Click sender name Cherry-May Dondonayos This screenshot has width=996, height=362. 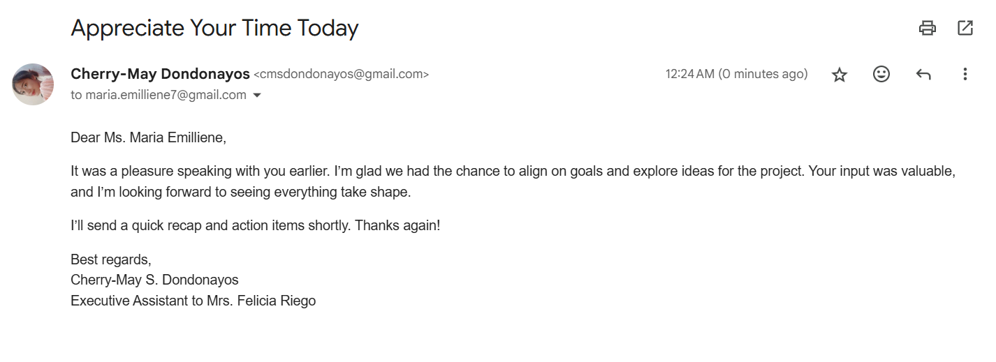(160, 74)
